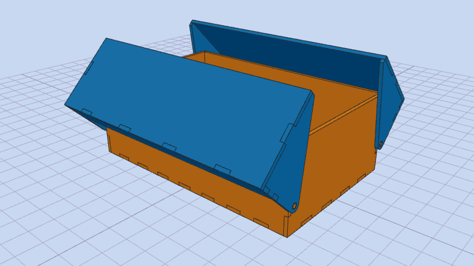The height and width of the screenshot is (266, 474).
Task: Click the hinge pin hole on the front lid
Action: click(x=294, y=206)
